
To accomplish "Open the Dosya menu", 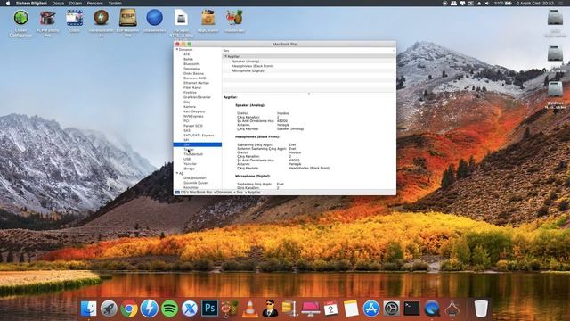I will (x=58, y=3).
